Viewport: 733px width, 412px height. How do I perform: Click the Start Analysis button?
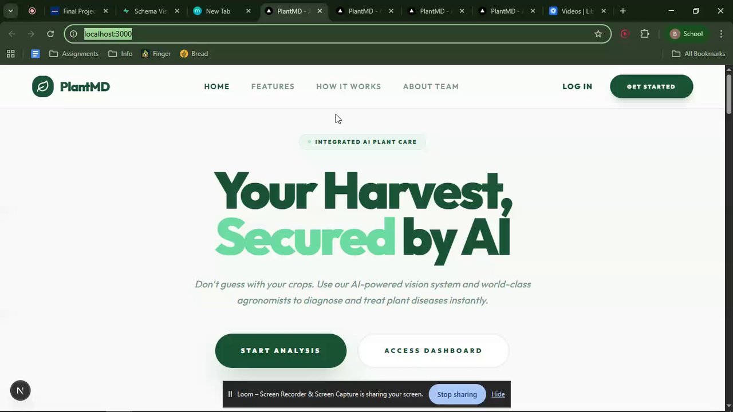coord(281,351)
